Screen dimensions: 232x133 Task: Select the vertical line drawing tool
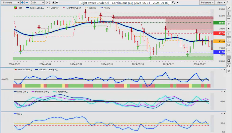pyautogui.click(x=228, y=13)
